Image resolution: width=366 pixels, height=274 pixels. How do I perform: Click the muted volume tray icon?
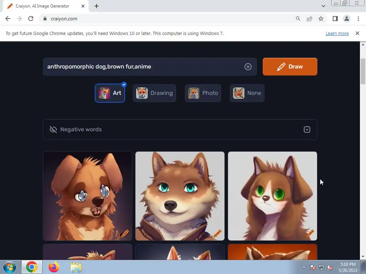coord(330,267)
